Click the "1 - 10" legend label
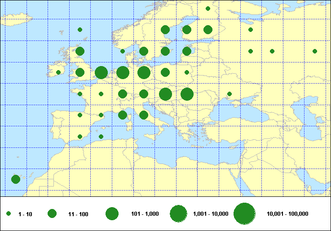Screen dimensions: 331x231 coord(24,214)
